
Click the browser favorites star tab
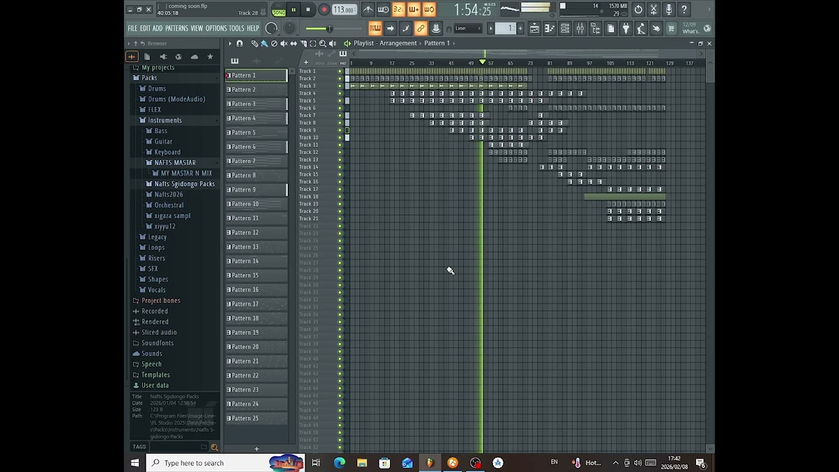tap(210, 57)
